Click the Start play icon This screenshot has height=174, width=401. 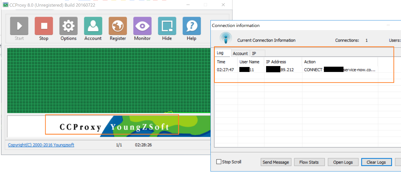(x=19, y=26)
